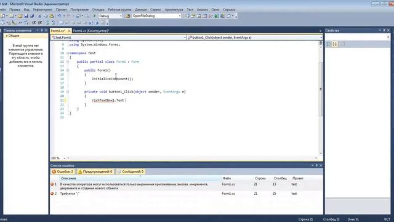394x222 pixels.
Task: Click the code editor vertical scrollbar thumb
Action: click(x=321, y=89)
